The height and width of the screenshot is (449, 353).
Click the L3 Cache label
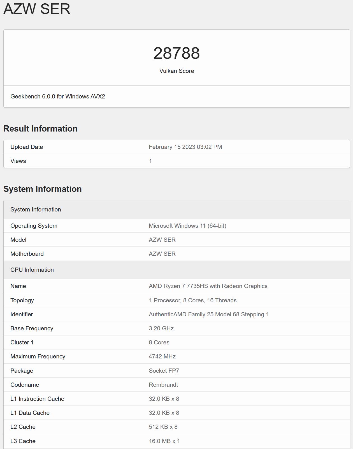pyautogui.click(x=23, y=441)
